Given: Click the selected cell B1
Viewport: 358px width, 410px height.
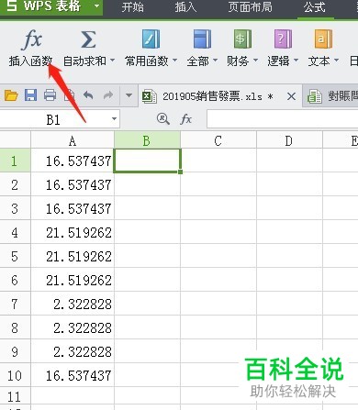Looking at the screenshot, I should coord(147,161).
